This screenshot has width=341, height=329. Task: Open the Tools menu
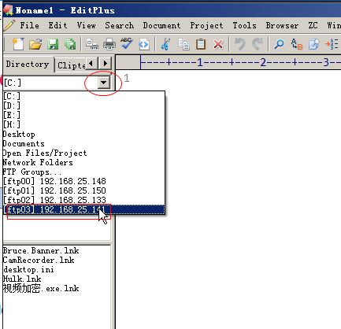click(x=244, y=25)
